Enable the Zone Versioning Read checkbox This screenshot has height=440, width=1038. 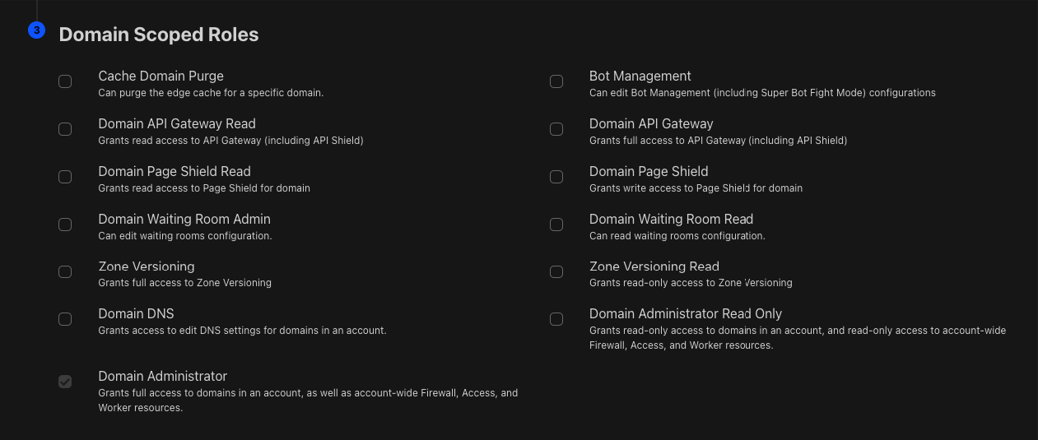[556, 272]
